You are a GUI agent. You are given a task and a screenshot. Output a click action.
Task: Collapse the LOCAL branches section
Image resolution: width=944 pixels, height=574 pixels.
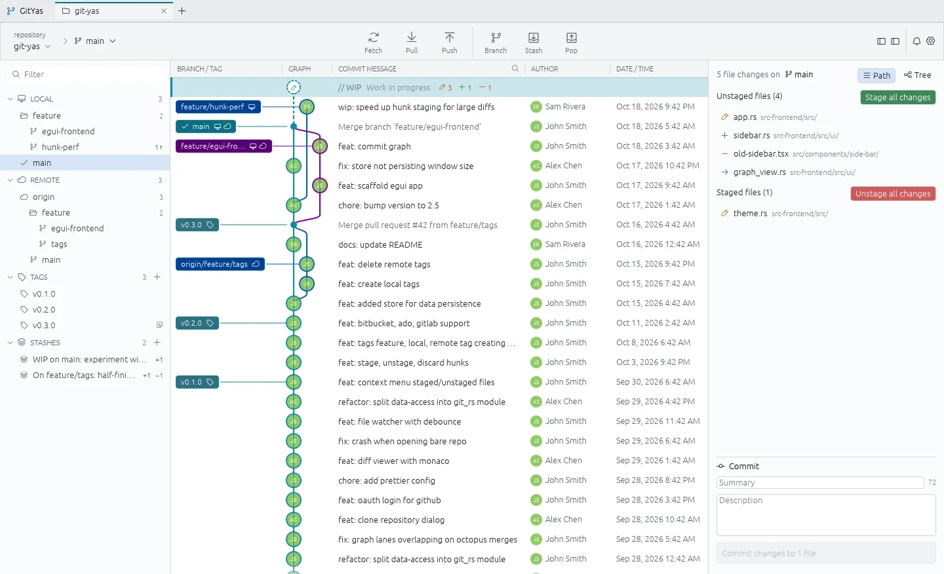click(x=10, y=99)
